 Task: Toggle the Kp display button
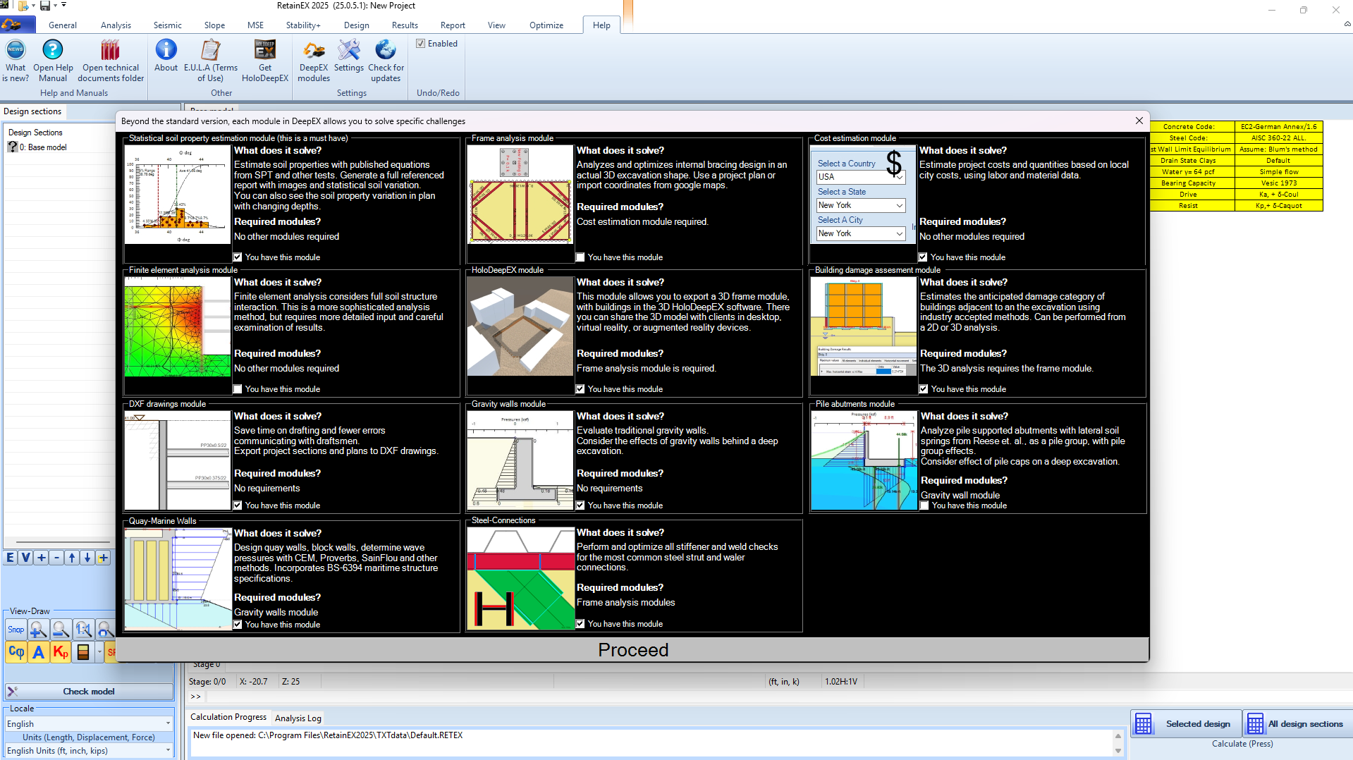click(61, 652)
